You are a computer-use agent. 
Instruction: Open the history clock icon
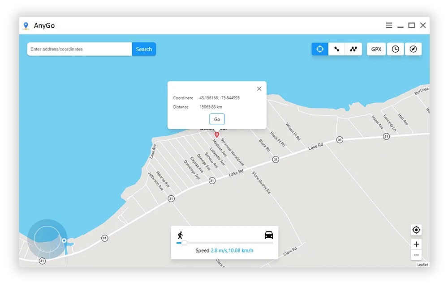coord(396,49)
